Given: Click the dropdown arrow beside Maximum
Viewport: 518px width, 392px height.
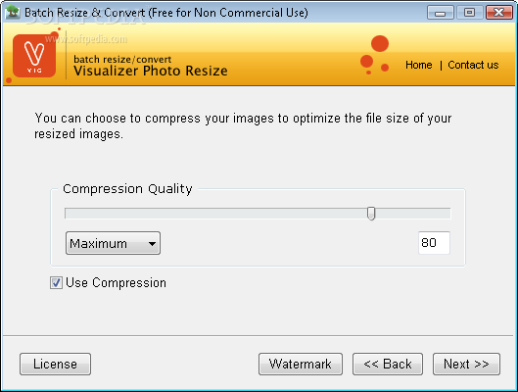Looking at the screenshot, I should [x=152, y=244].
